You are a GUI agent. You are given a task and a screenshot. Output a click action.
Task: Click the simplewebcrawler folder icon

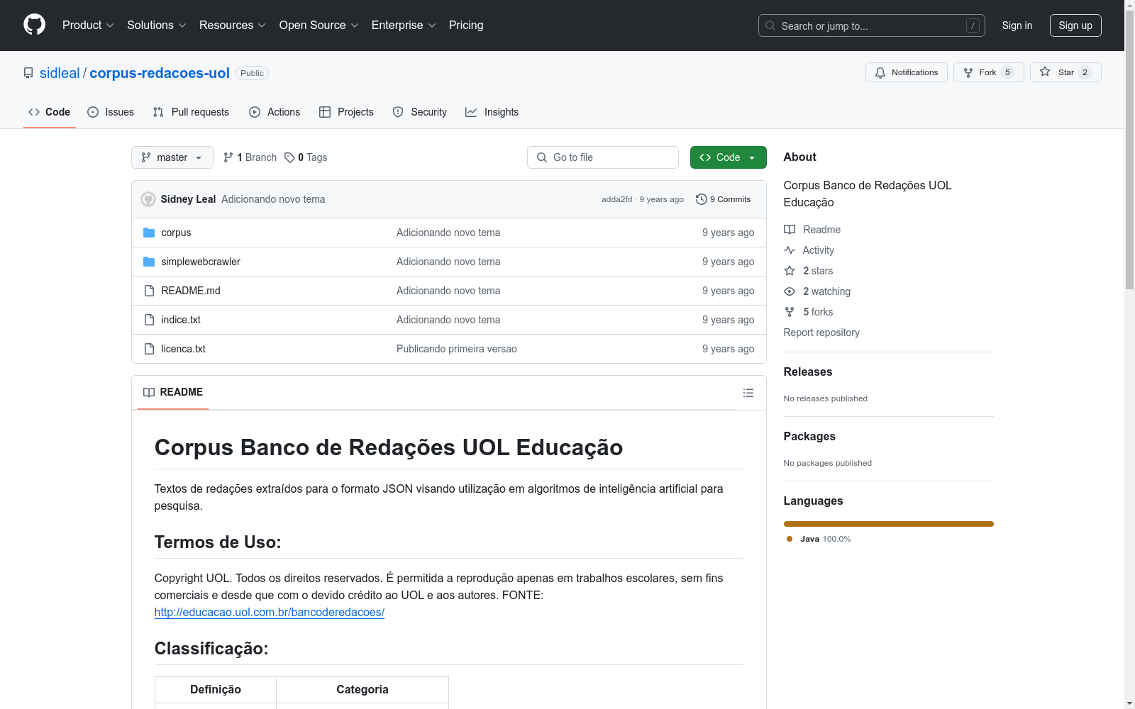click(149, 262)
